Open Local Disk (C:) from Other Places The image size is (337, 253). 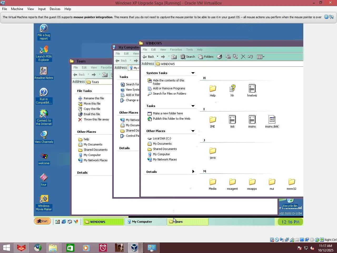pos(162,138)
